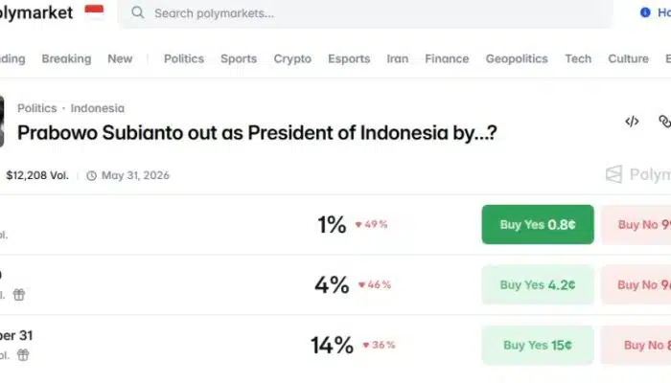
Task: Click the search magnifier icon
Action: pyautogui.click(x=138, y=12)
